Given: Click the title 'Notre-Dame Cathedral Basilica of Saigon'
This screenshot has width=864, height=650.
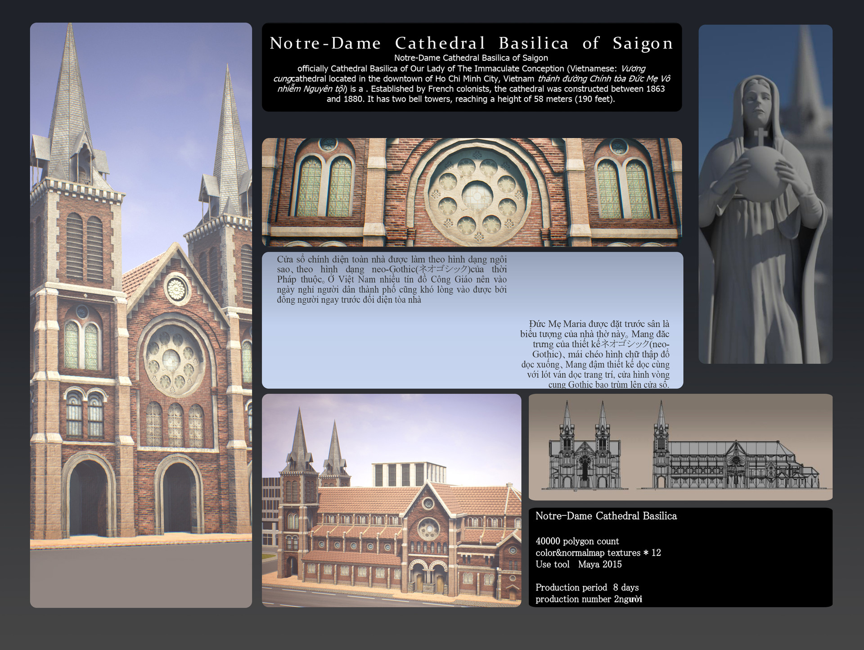Looking at the screenshot, I should click(471, 43).
